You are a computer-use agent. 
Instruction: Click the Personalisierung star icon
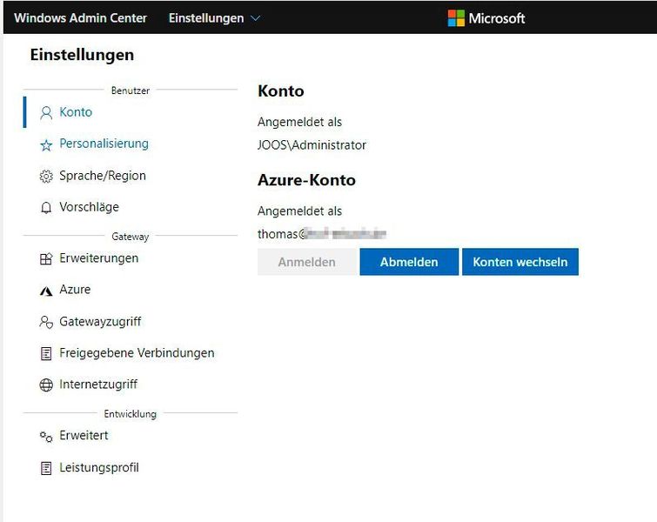[x=46, y=145]
